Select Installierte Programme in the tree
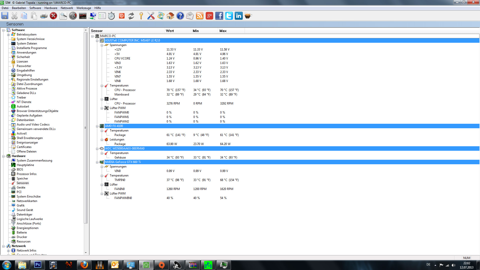The height and width of the screenshot is (270, 480). tap(31, 48)
